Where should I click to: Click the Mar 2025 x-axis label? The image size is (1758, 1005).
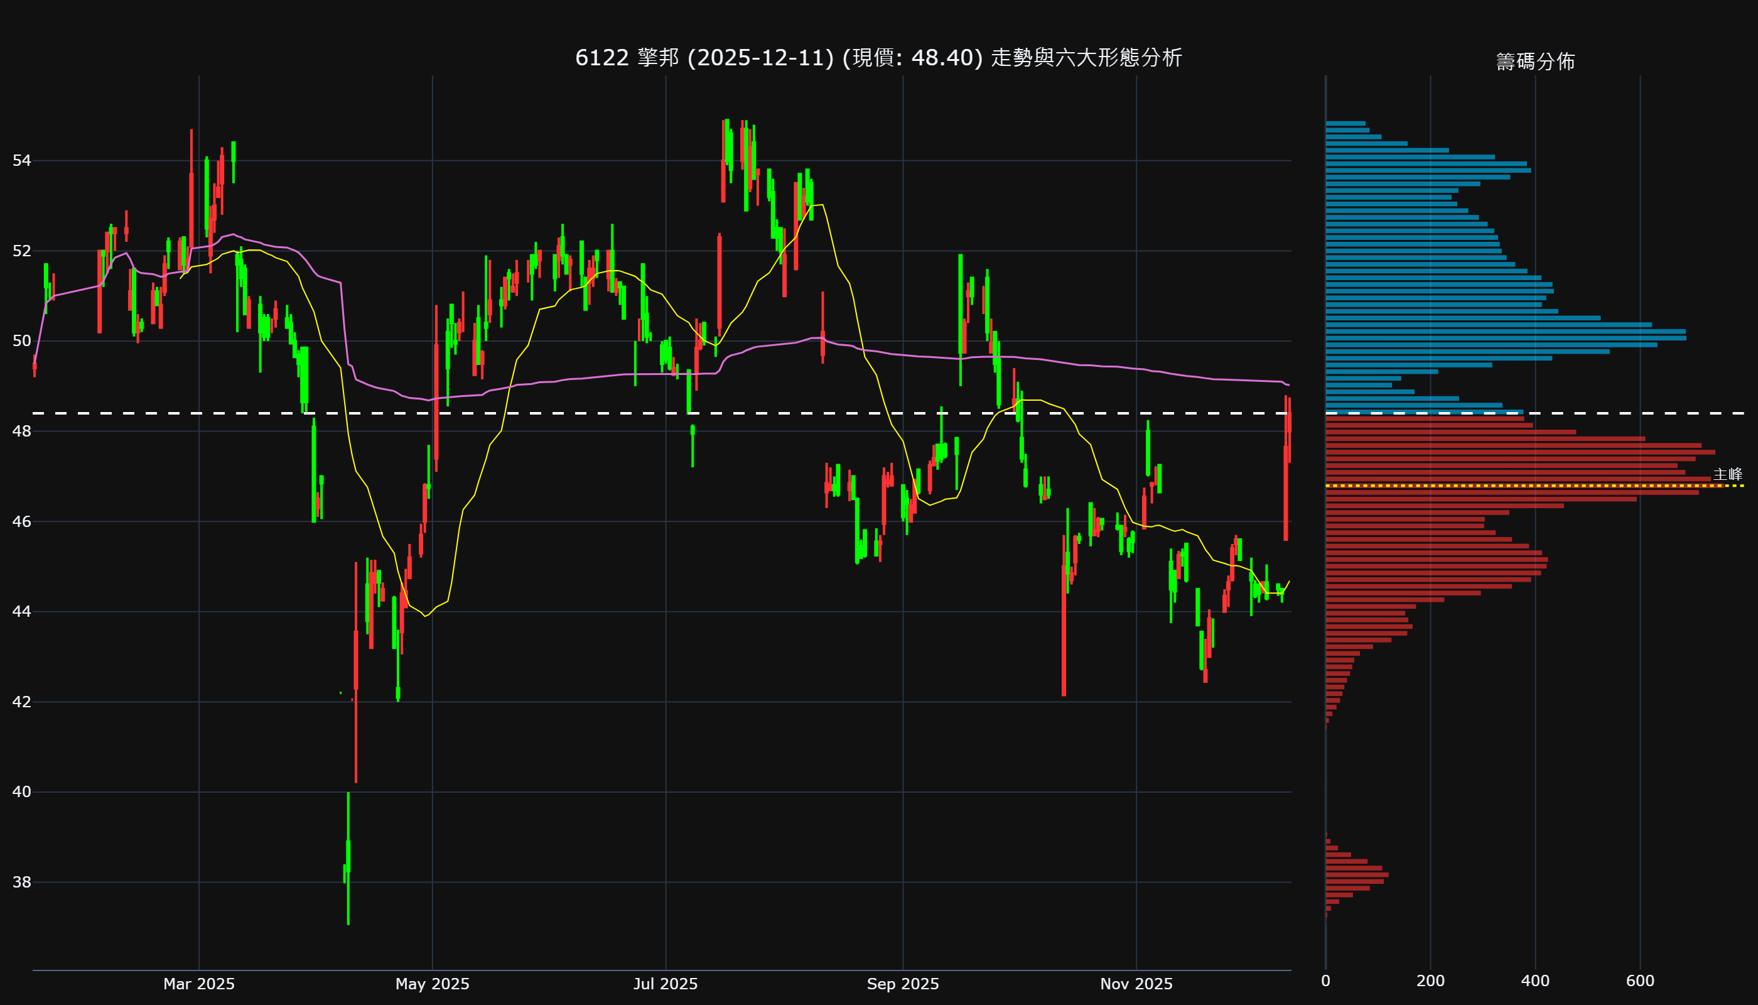[198, 984]
